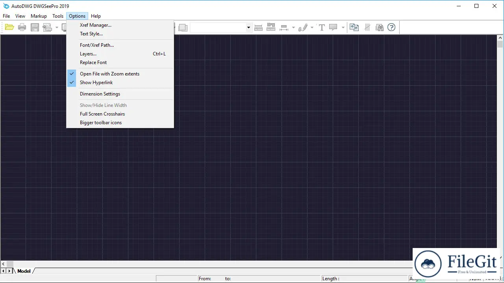504x283 pixels.
Task: Select the dimension line tool
Action: pyautogui.click(x=284, y=27)
